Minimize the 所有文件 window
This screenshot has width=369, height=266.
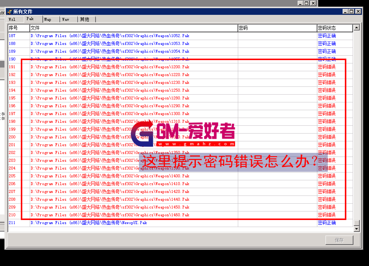pos(345,11)
